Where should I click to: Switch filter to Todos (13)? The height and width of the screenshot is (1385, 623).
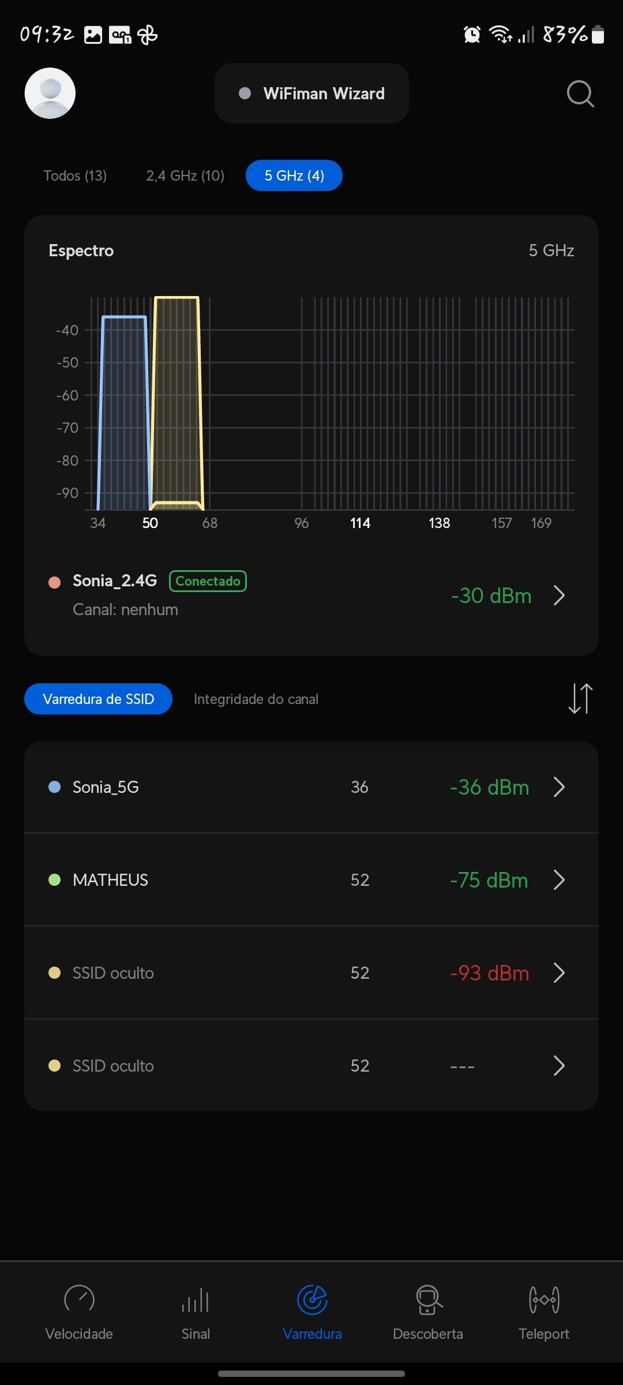pyautogui.click(x=75, y=175)
